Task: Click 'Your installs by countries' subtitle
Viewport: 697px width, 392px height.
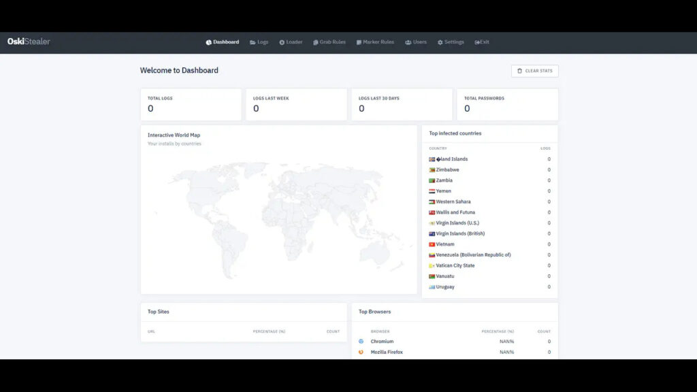Action: point(174,144)
